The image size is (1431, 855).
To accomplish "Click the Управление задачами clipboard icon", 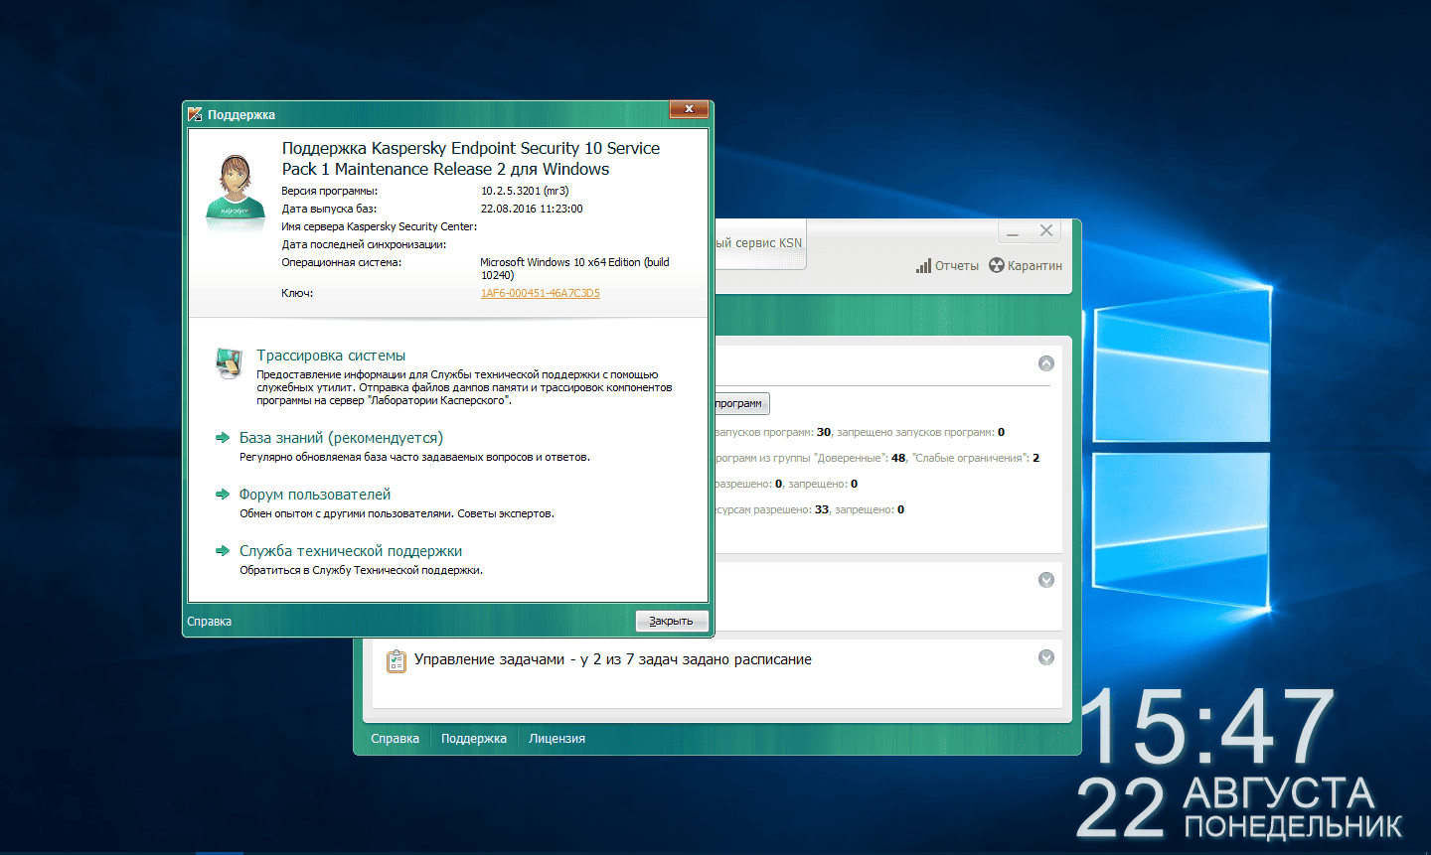I will (x=396, y=660).
